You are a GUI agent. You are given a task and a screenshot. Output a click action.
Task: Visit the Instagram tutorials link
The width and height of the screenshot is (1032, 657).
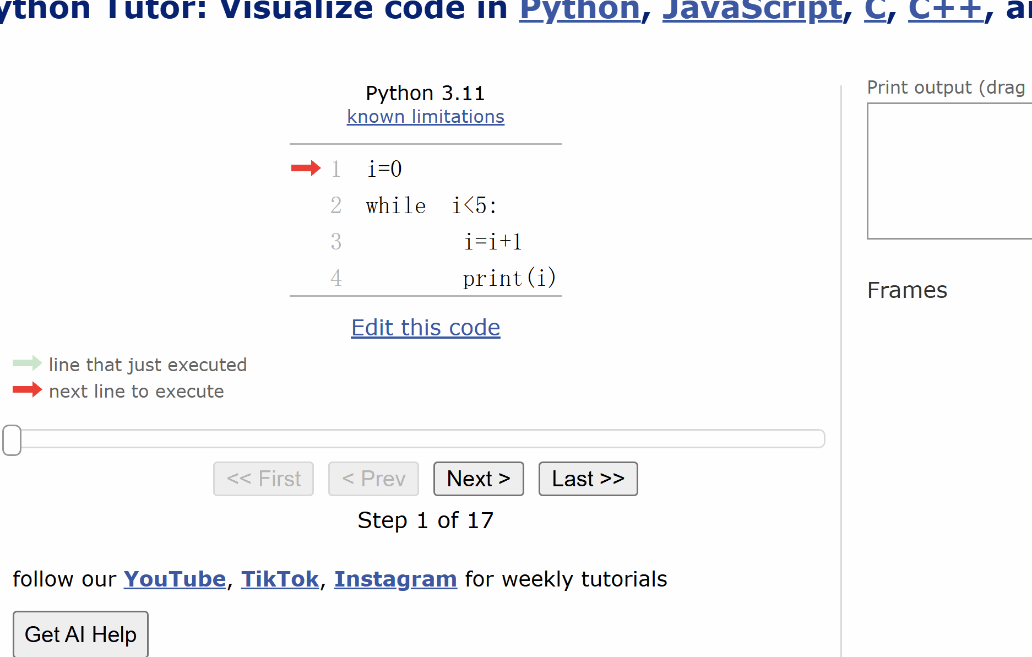395,579
